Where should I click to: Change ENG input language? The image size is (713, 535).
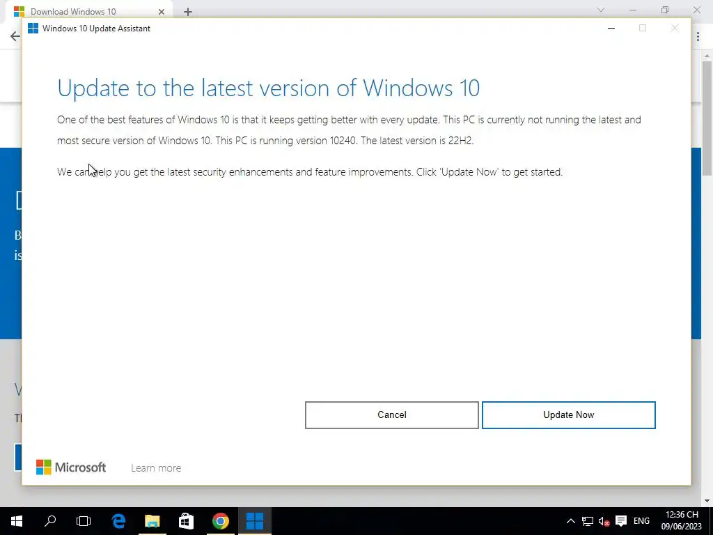point(641,521)
